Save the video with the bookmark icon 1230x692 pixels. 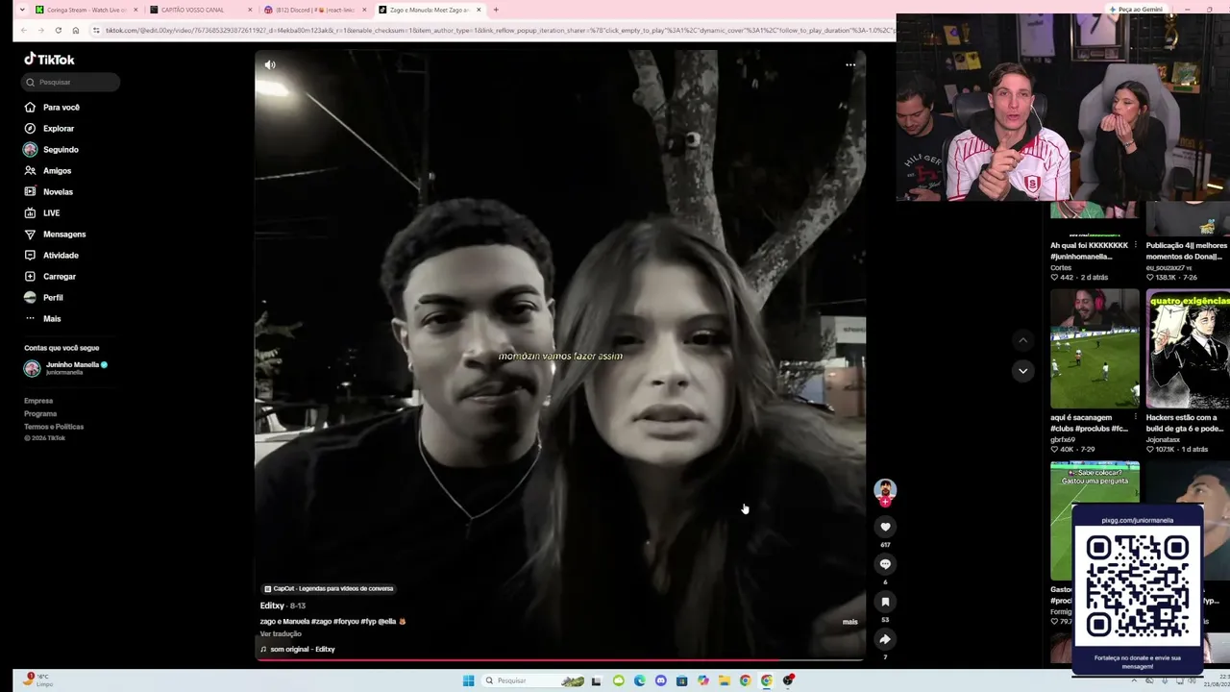885,602
